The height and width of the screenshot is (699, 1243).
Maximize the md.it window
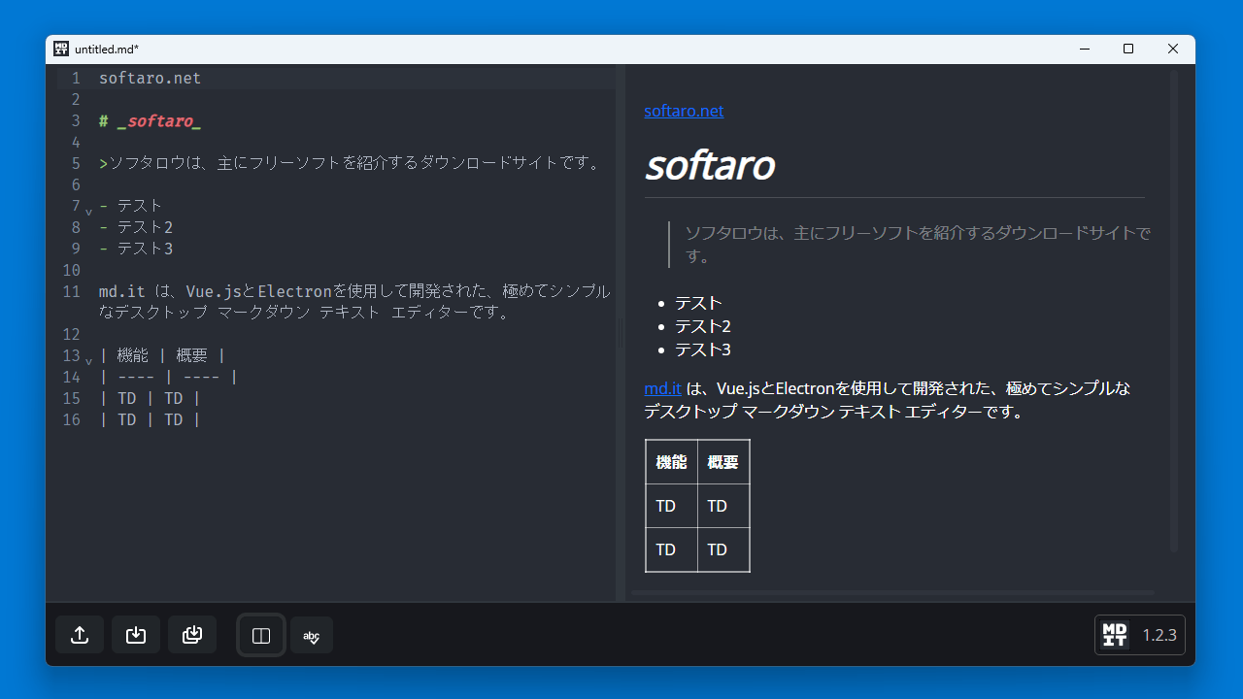1128,49
